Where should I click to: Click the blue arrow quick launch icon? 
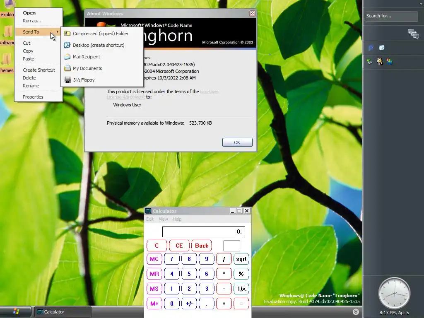point(371,48)
